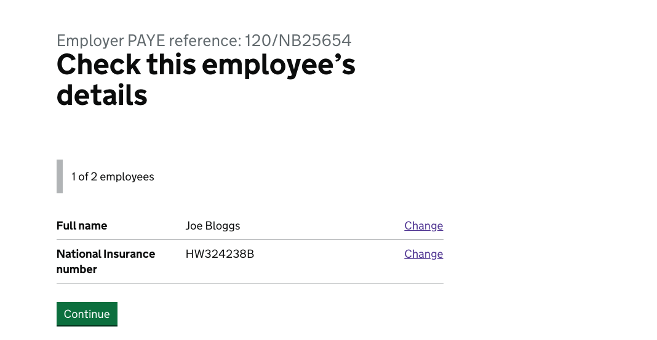Screen dimensions: 657x340
Task: Click the '1 of 2 employees' text
Action: pyautogui.click(x=113, y=177)
